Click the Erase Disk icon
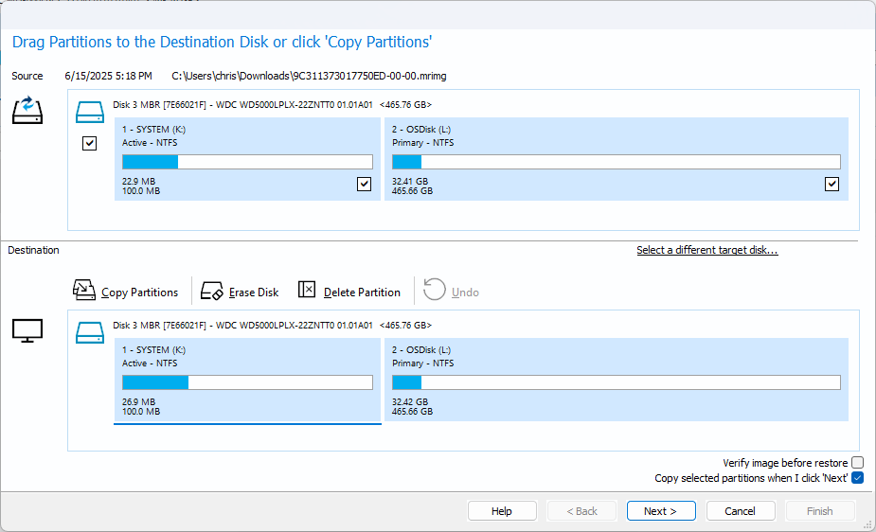This screenshot has height=532, width=876. pyautogui.click(x=212, y=291)
